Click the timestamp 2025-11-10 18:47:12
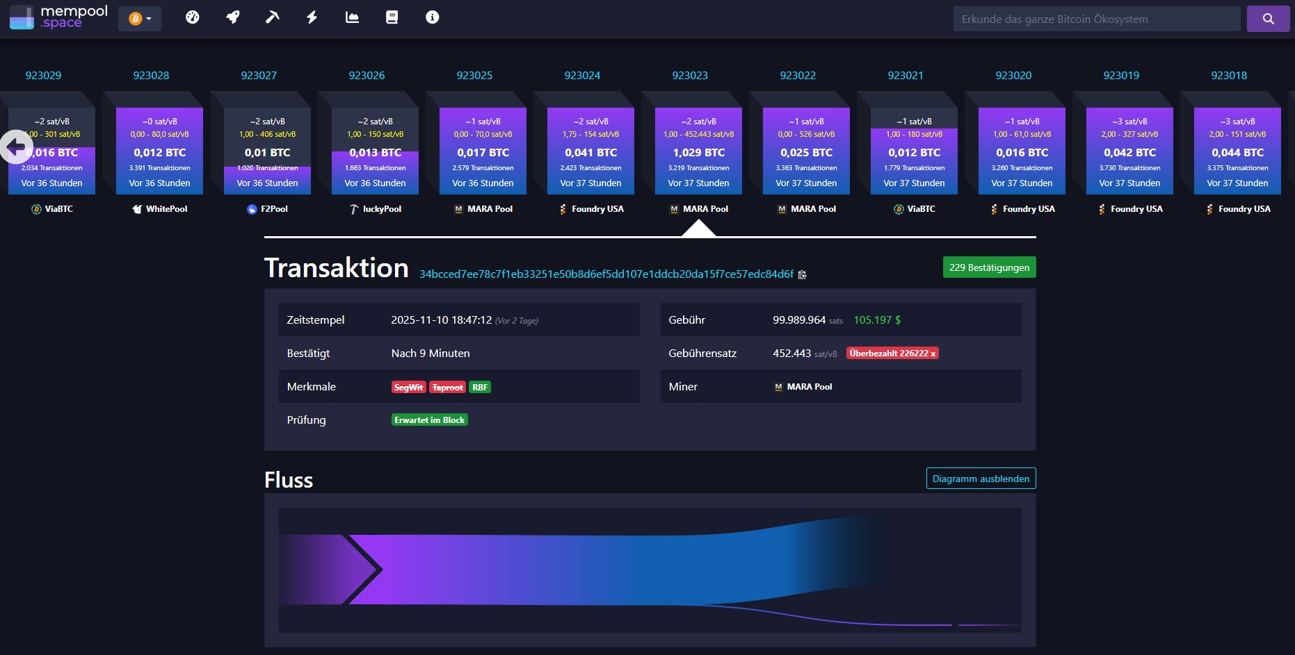 441,320
